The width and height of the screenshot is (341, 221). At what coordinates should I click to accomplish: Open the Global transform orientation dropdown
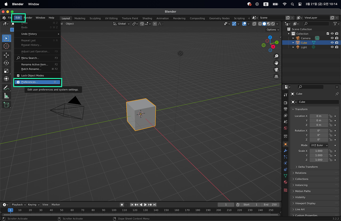pos(121,24)
